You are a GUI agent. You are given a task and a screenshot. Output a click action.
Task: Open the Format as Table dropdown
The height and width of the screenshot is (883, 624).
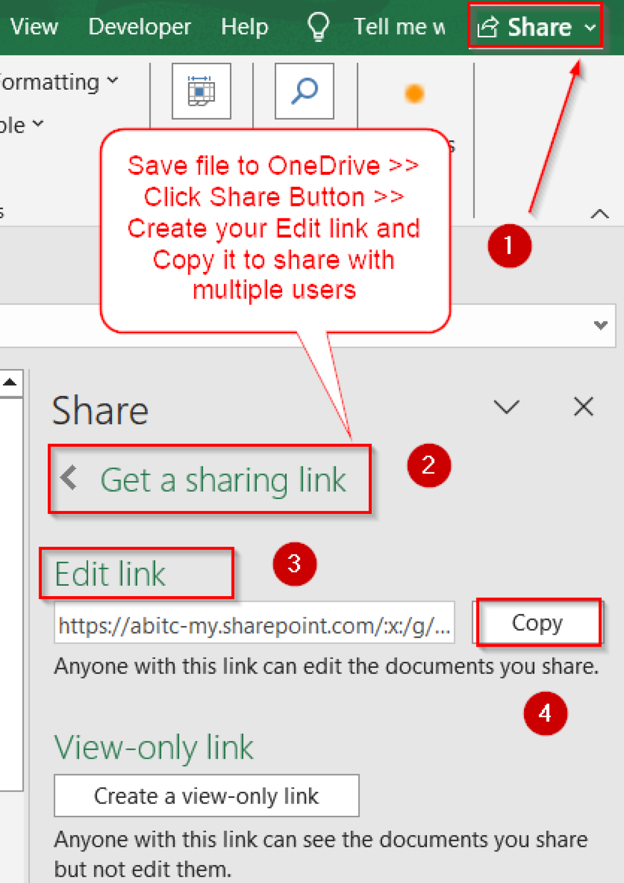(x=38, y=125)
